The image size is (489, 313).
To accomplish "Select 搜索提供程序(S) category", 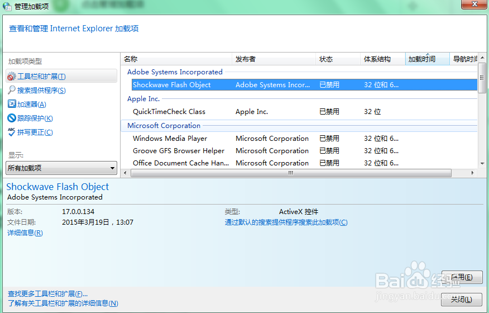I will (x=41, y=91).
